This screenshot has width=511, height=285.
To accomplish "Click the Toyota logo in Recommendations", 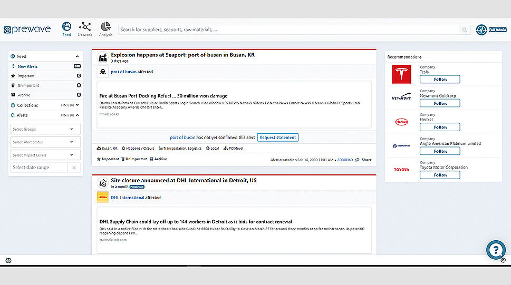I will pos(401,170).
